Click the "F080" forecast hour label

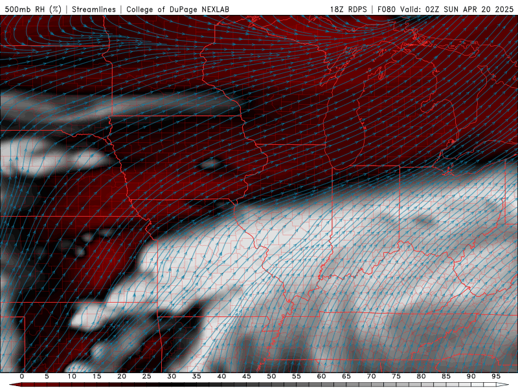tap(386, 9)
